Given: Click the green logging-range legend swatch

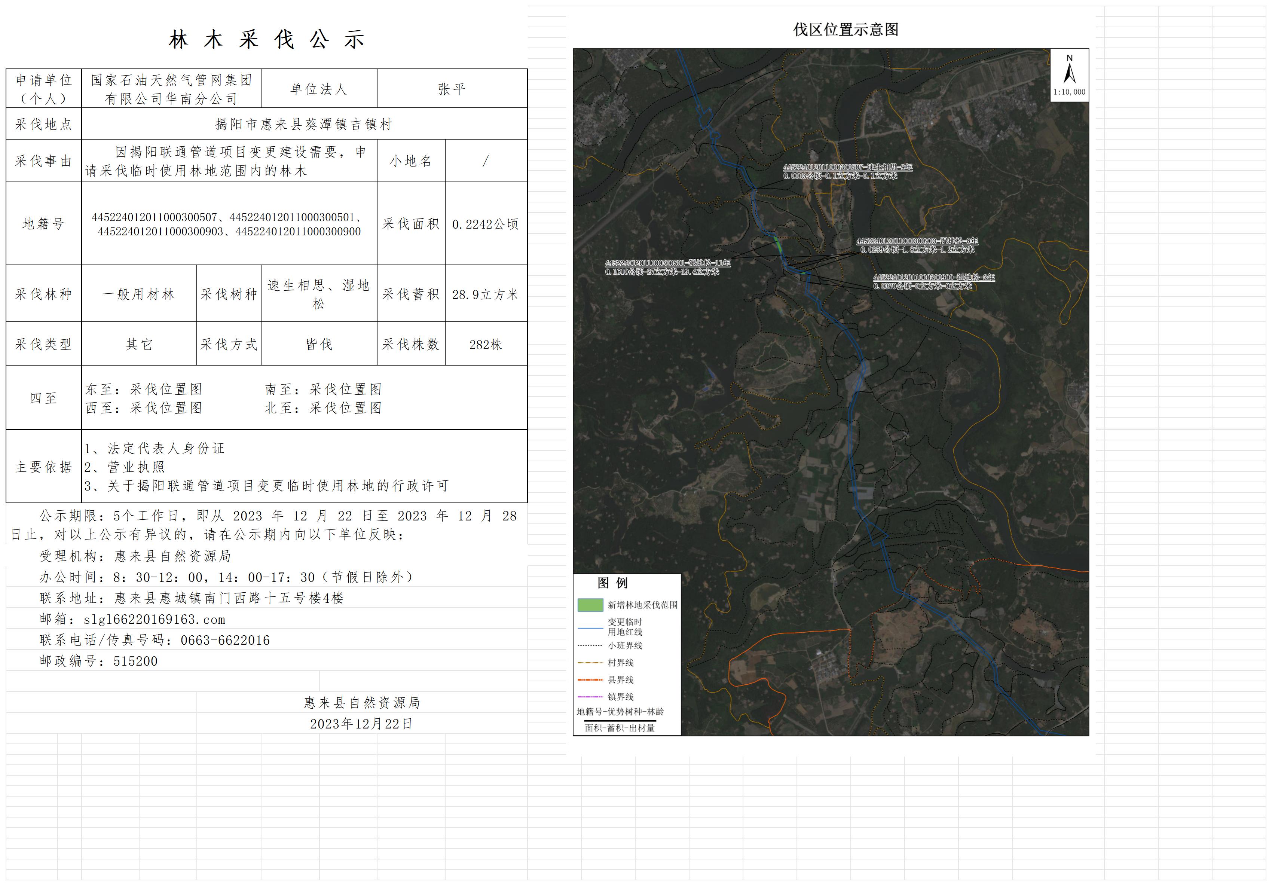Looking at the screenshot, I should coord(590,605).
